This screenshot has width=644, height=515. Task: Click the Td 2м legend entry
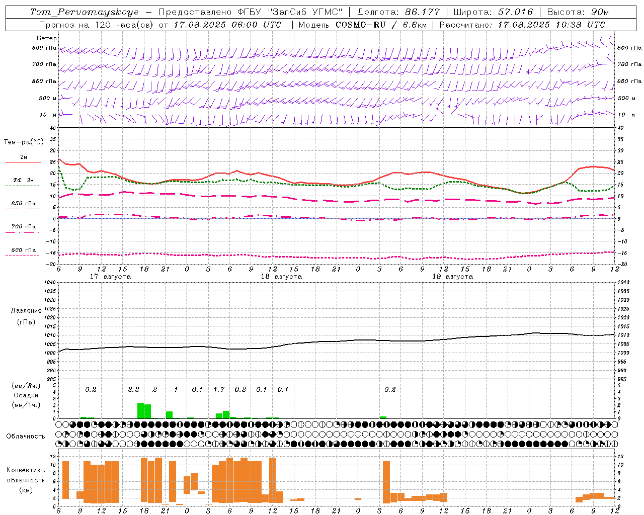(24, 180)
